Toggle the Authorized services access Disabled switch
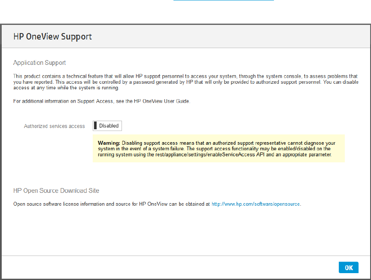The width and height of the screenshot is (371, 280). 107,126
